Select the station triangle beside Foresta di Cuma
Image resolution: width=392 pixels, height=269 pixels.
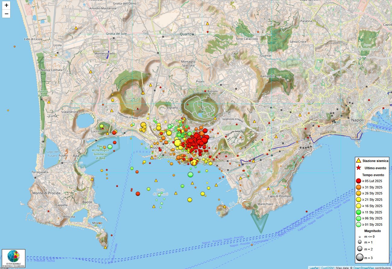pos(49,102)
